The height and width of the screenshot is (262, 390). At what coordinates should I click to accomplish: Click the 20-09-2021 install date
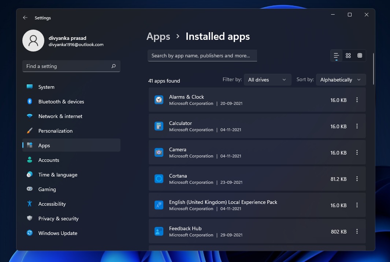(231, 103)
